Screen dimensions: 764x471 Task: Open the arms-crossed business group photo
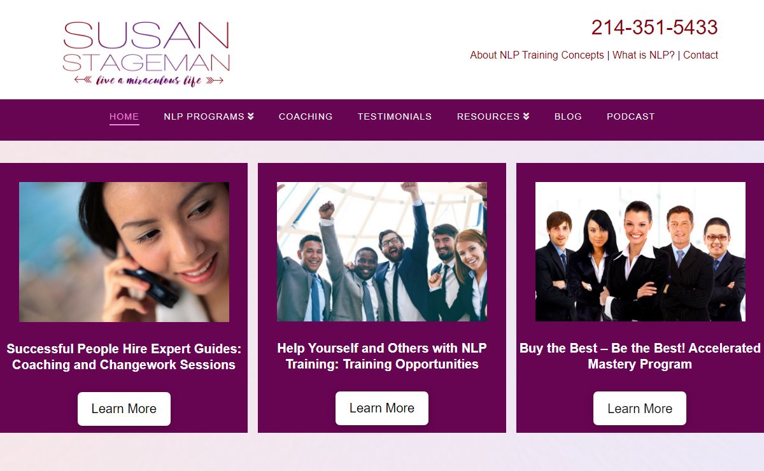click(640, 252)
